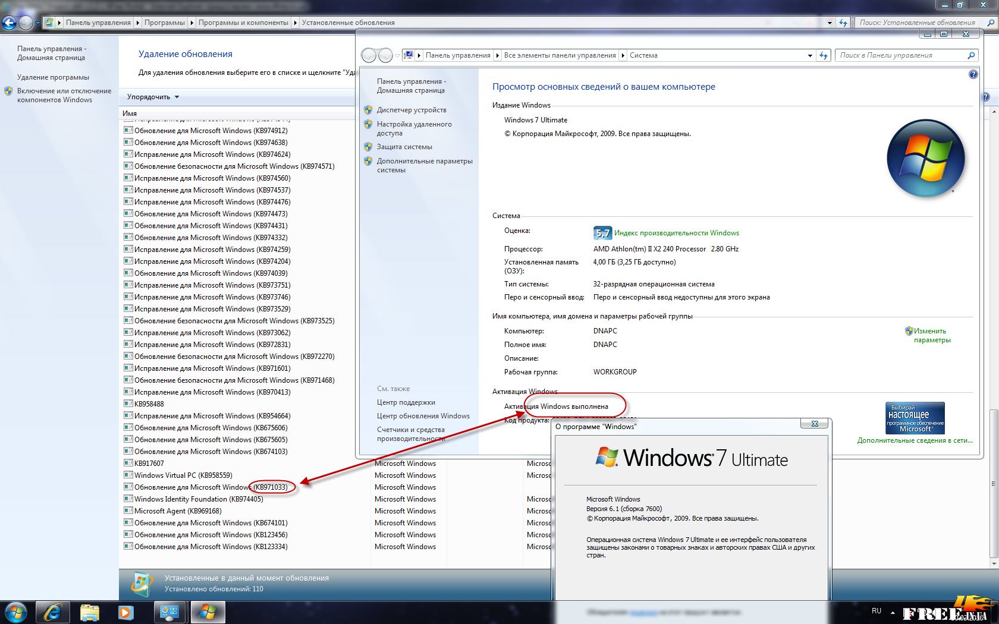Launch Windows Media Player from taskbar
This screenshot has width=999, height=624.
[125, 612]
